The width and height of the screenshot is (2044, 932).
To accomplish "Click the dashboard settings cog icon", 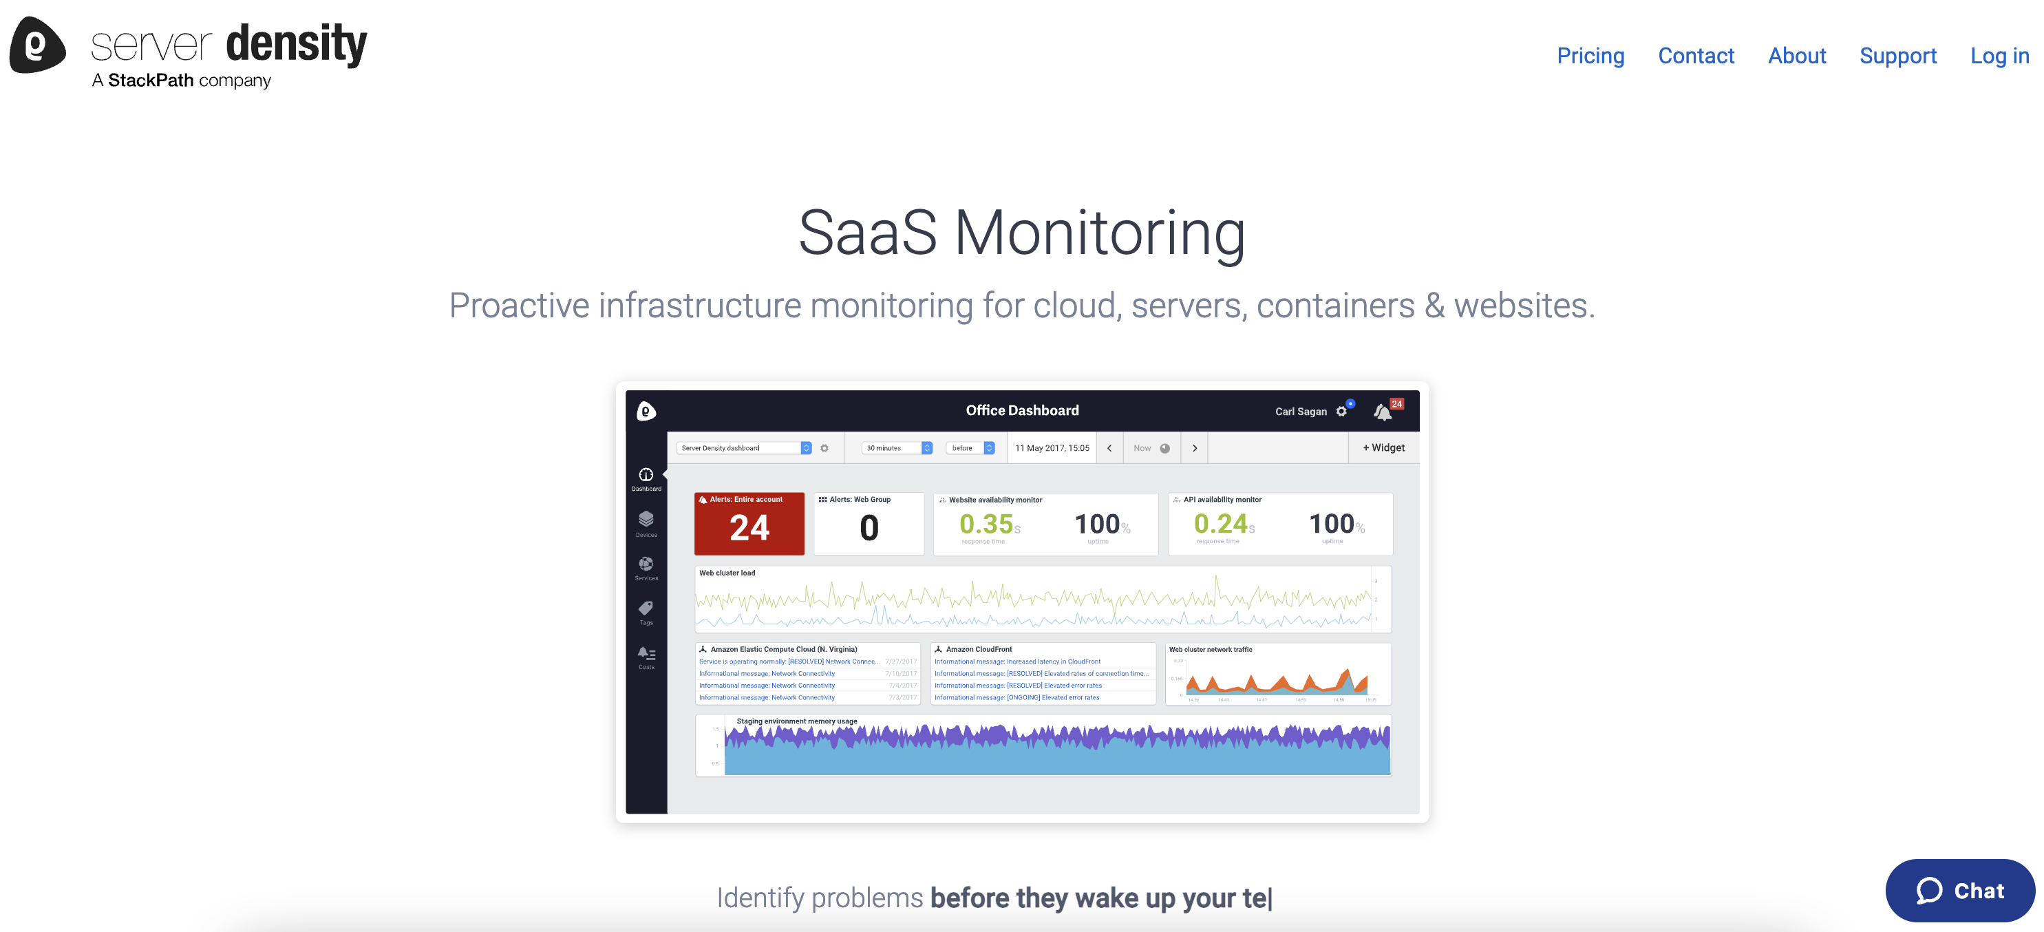I will [x=824, y=447].
